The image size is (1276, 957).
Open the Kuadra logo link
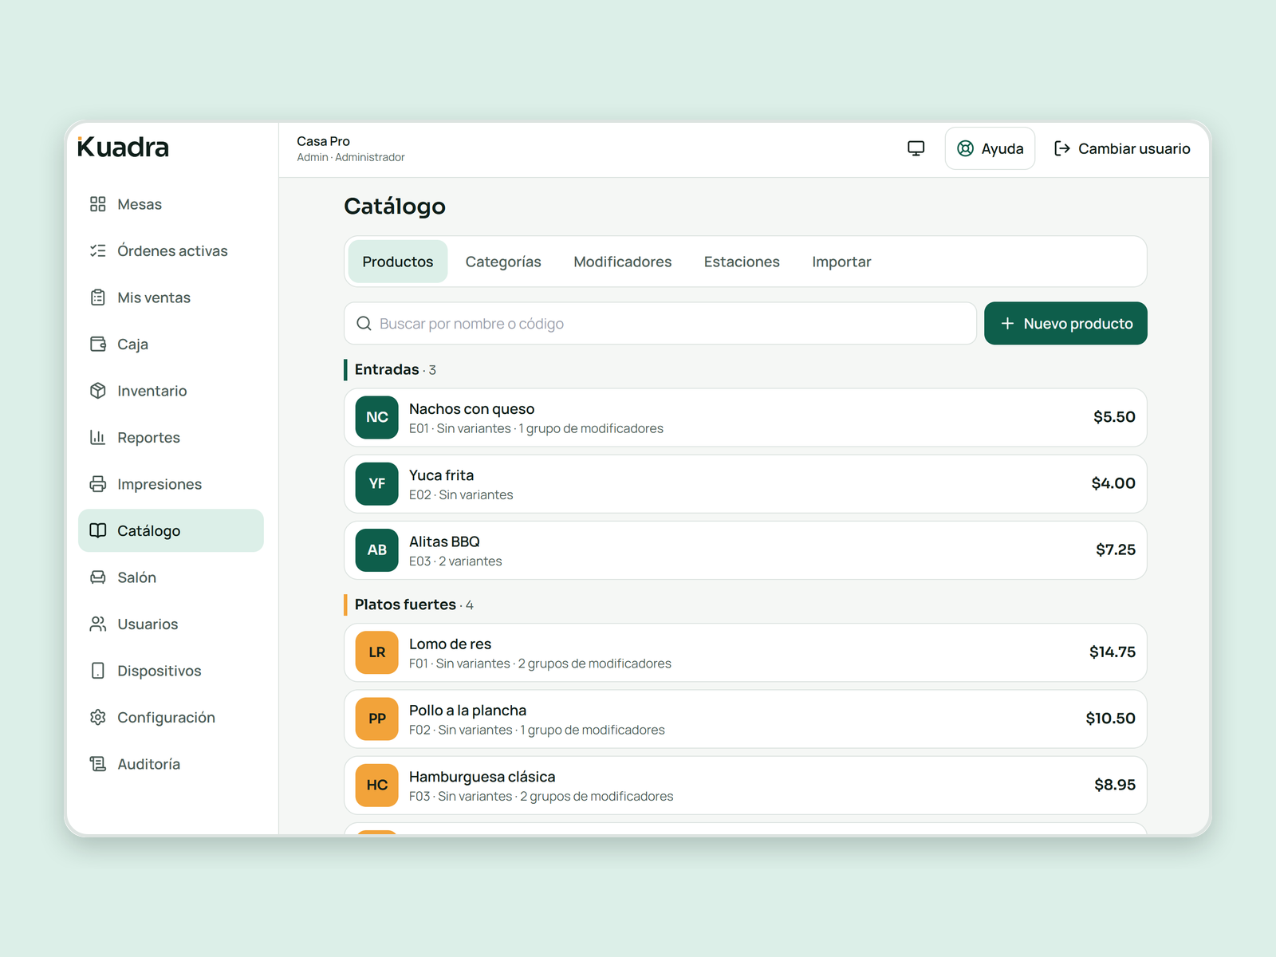[x=123, y=148]
